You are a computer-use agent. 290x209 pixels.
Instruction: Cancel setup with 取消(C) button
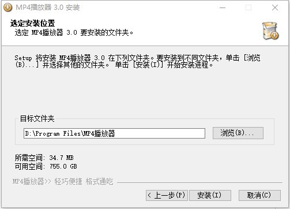coord(259,195)
